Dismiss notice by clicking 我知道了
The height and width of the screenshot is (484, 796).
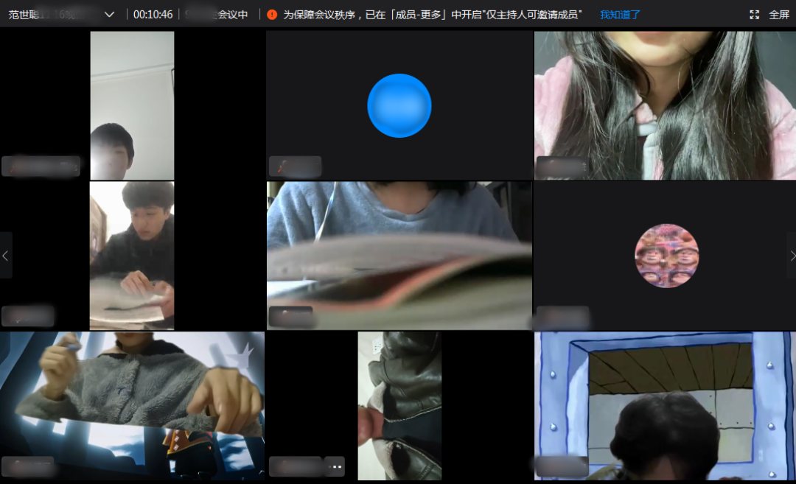tap(620, 15)
